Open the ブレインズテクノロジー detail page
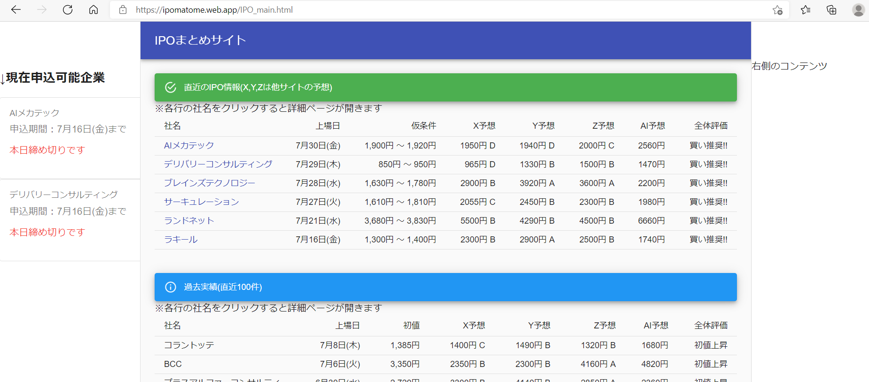The width and height of the screenshot is (869, 382). tap(210, 183)
